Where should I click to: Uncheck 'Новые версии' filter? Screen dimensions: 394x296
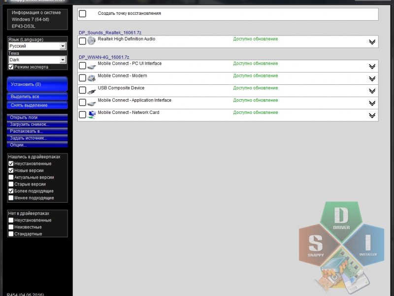[x=11, y=170]
